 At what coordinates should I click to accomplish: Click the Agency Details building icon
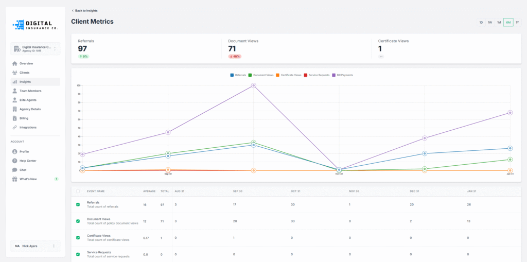14,109
